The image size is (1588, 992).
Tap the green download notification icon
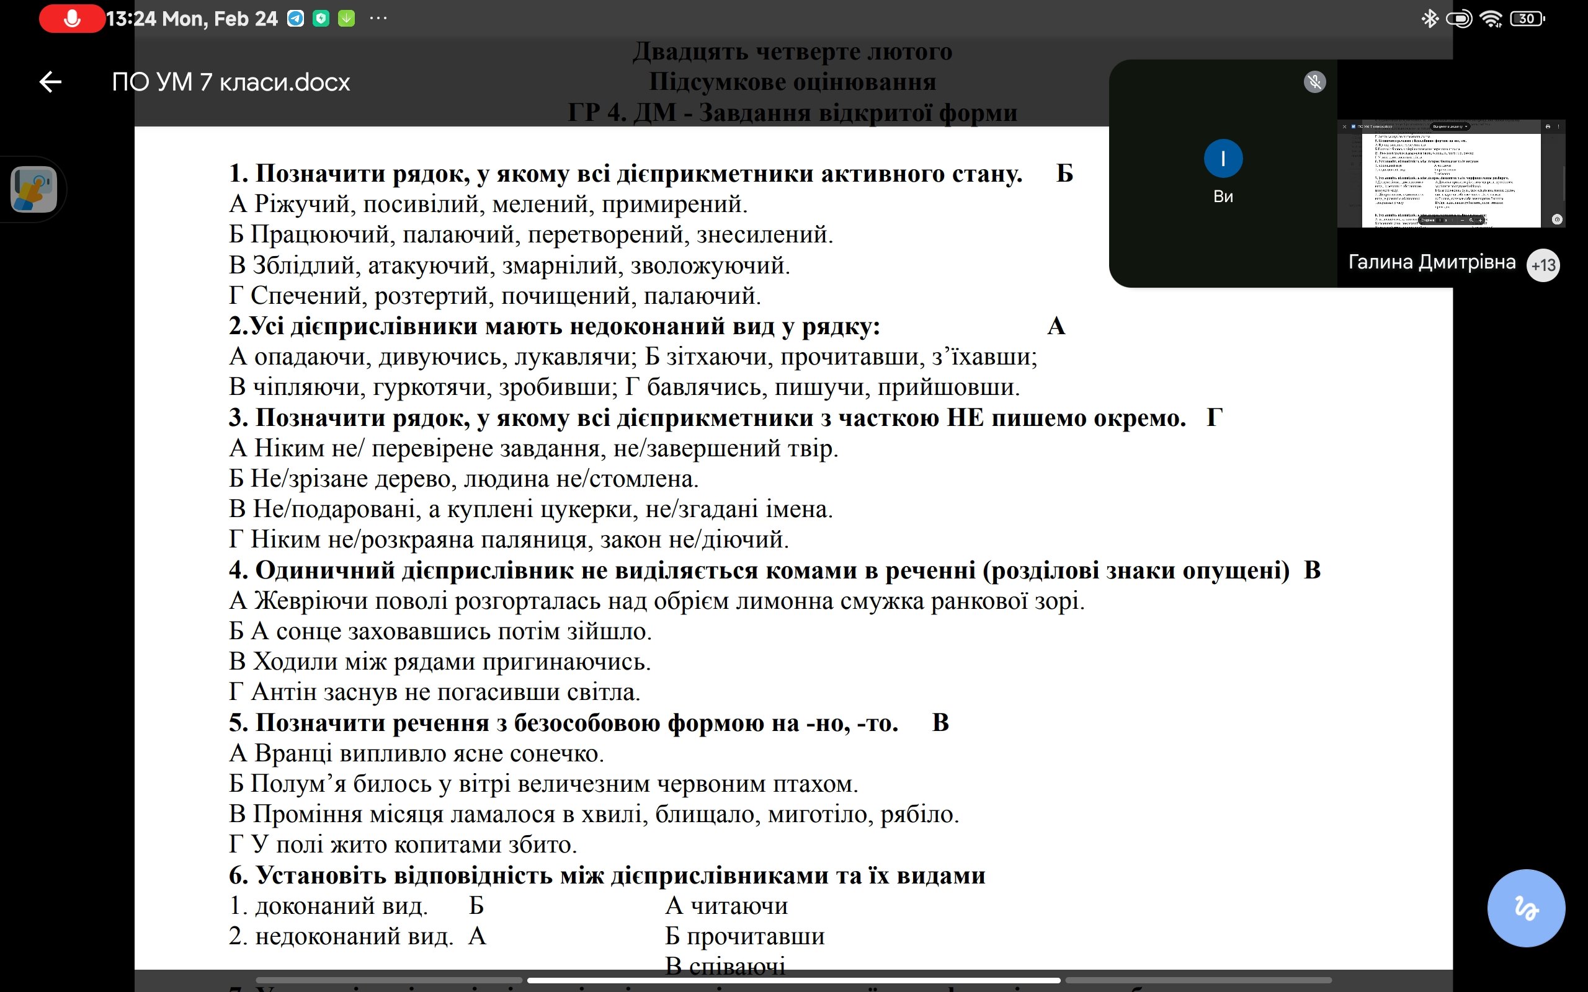pos(347,19)
